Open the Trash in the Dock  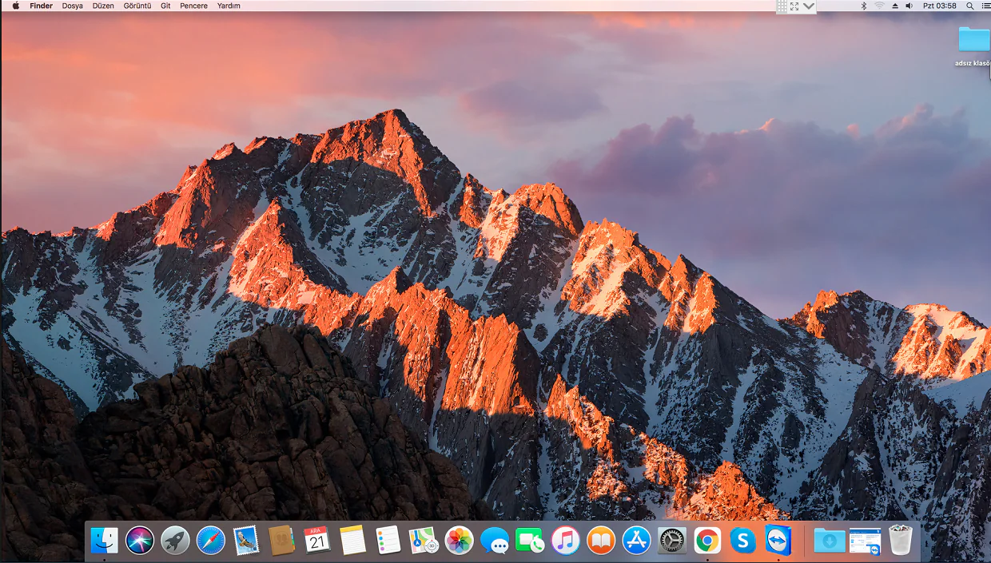coord(901,541)
